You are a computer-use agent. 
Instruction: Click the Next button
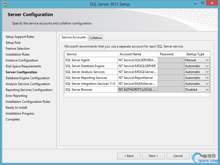pos(153,156)
